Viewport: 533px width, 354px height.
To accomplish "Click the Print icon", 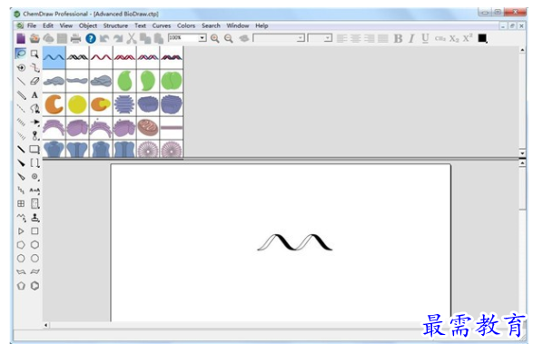I will click(75, 38).
